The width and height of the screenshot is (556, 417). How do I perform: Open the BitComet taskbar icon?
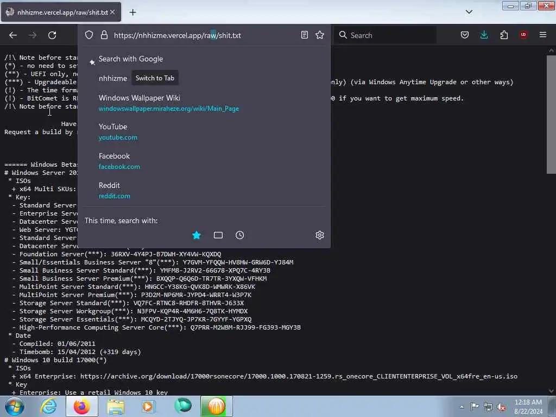(216, 406)
